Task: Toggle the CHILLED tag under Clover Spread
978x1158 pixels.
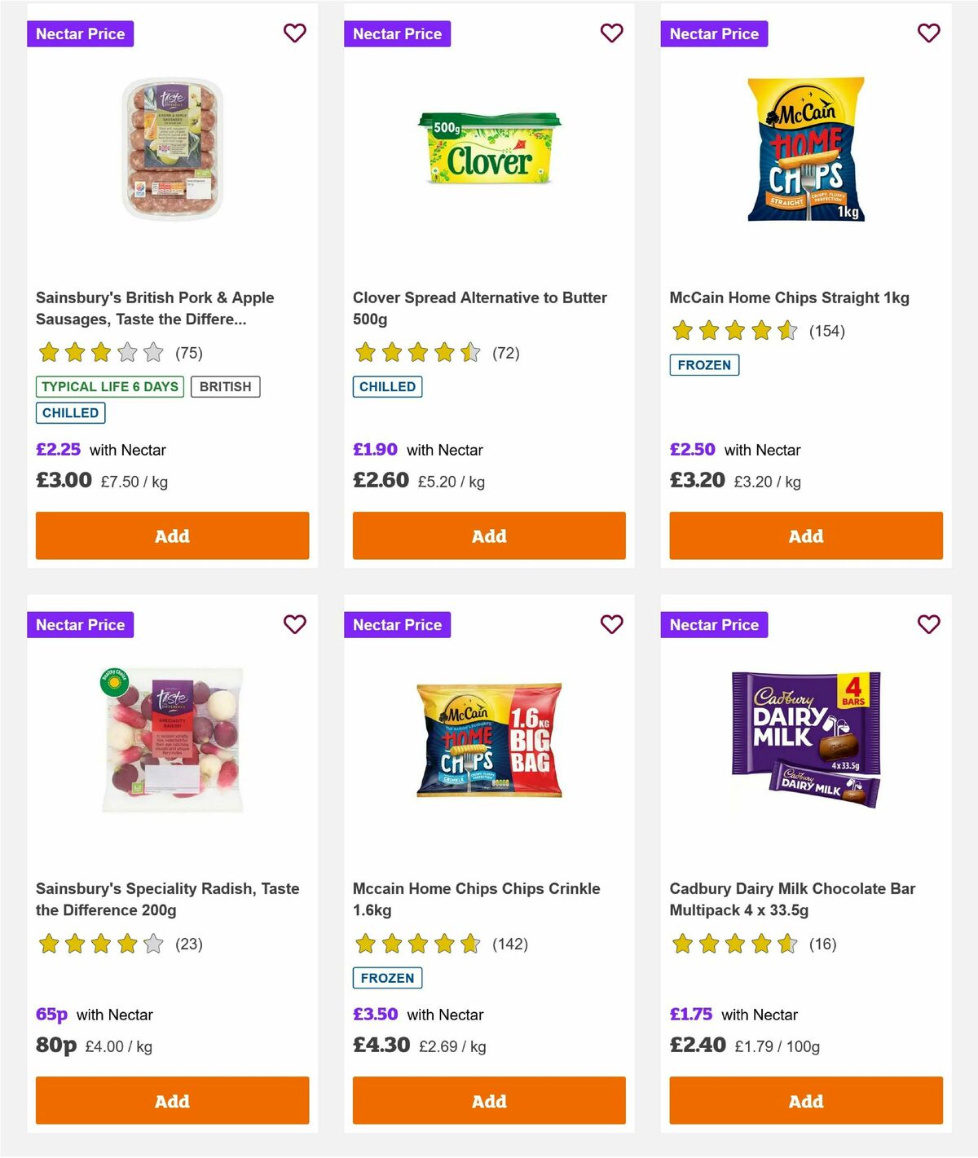Action: [388, 386]
